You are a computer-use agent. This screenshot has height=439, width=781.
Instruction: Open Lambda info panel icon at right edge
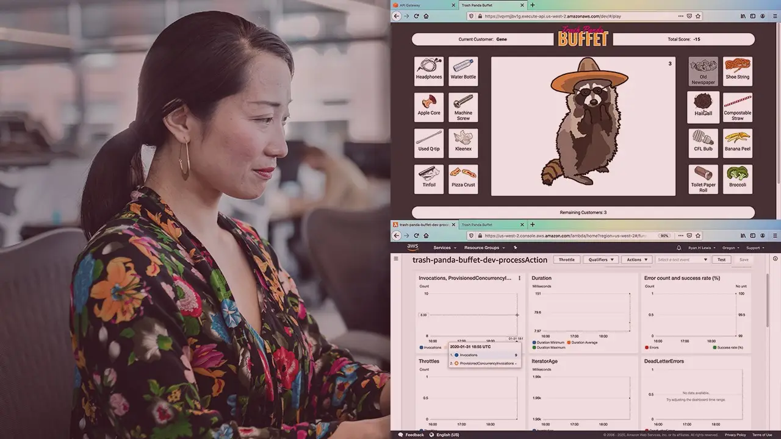pyautogui.click(x=775, y=259)
